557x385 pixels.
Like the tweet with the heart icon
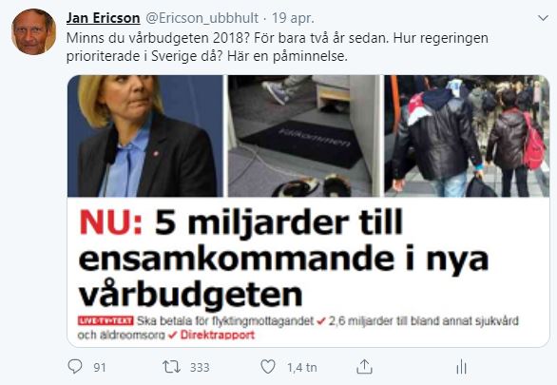pos(268,367)
